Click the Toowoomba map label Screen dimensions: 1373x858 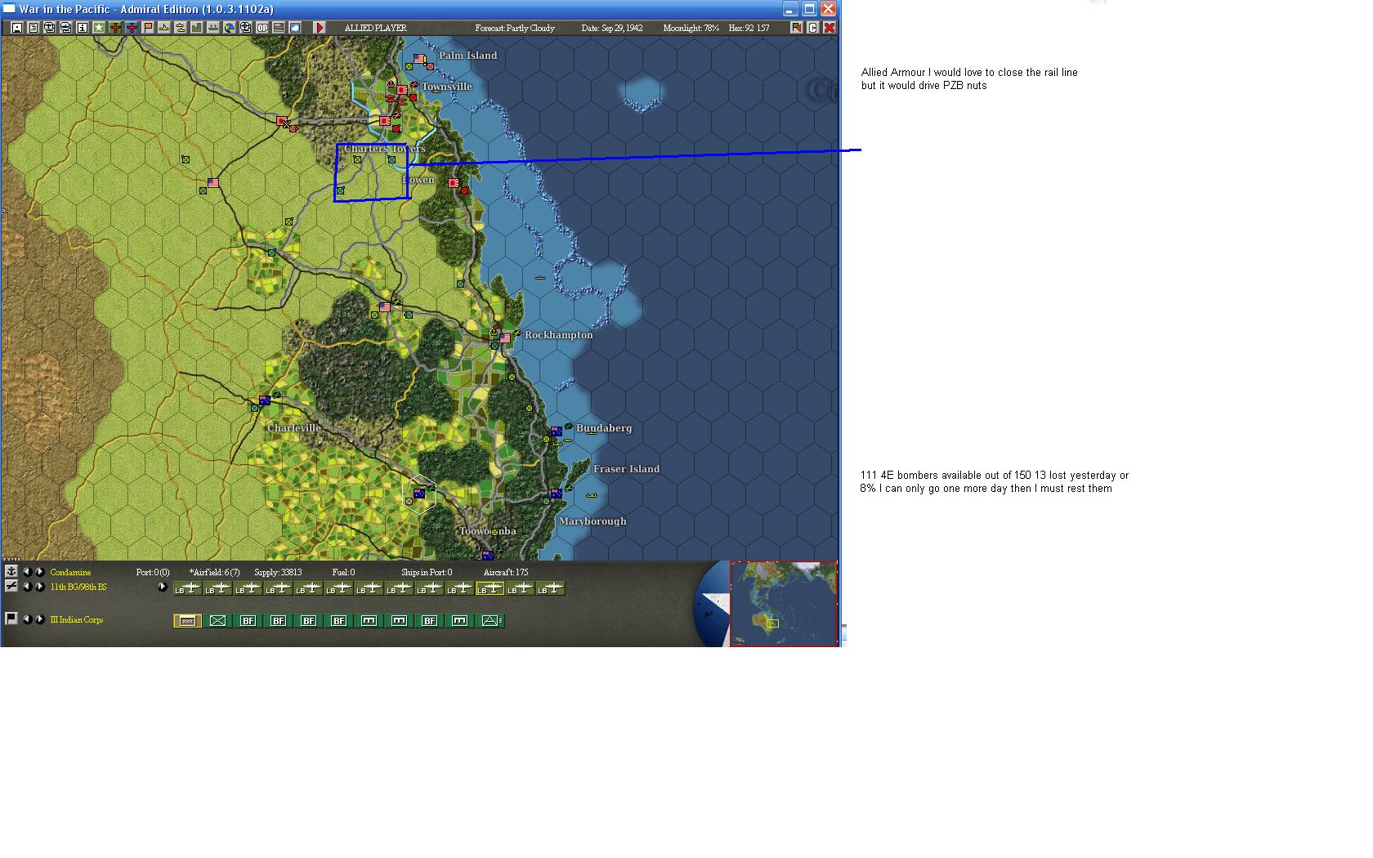[488, 531]
